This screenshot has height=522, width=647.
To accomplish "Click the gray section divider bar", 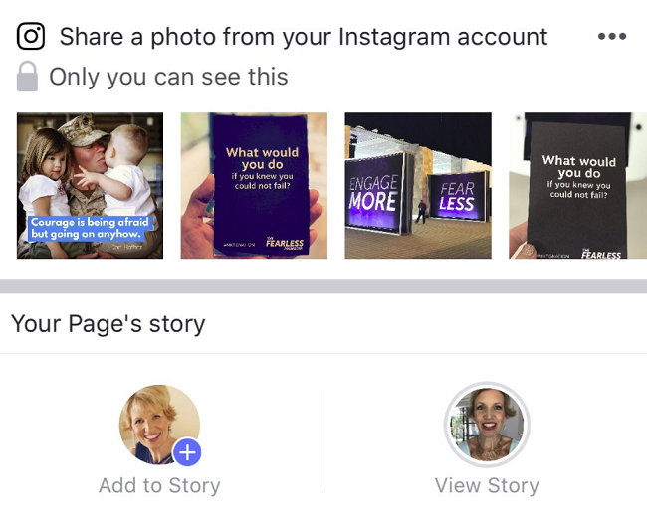I will click(323, 286).
